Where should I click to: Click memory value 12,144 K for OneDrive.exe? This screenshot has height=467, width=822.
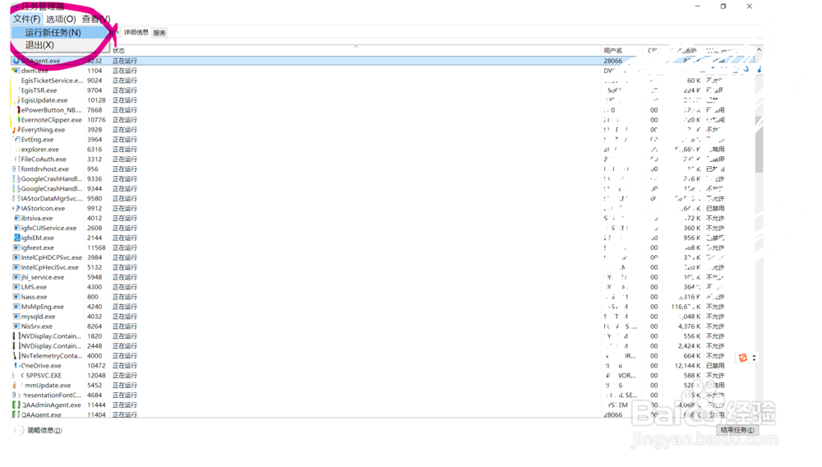[687, 365]
